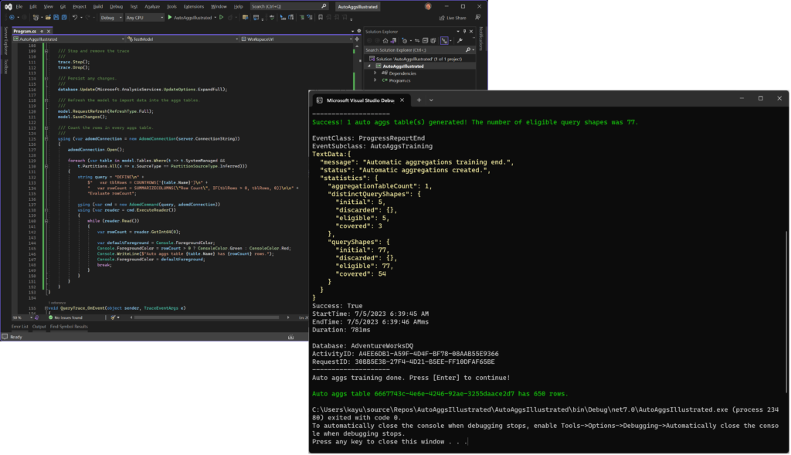Open the Debug configuration dropdown
Screen dimensions: 791x455
[111, 18]
